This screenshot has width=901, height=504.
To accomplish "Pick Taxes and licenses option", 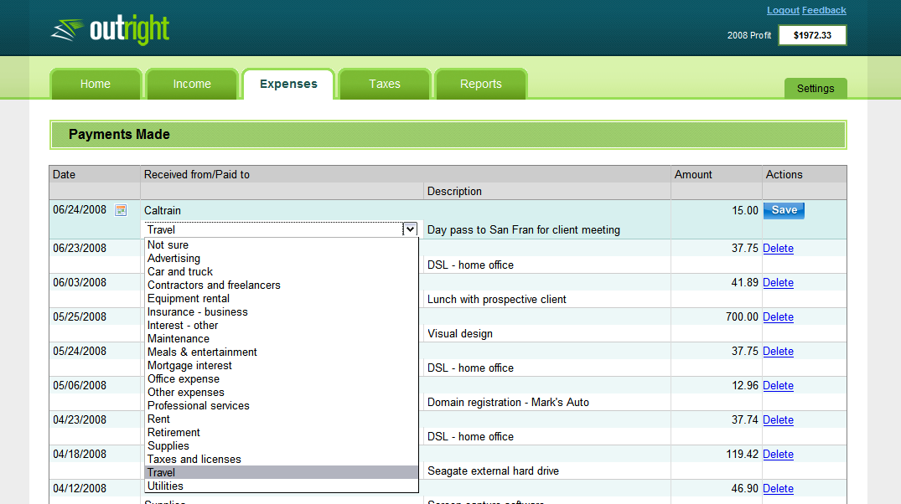I will pyautogui.click(x=281, y=460).
